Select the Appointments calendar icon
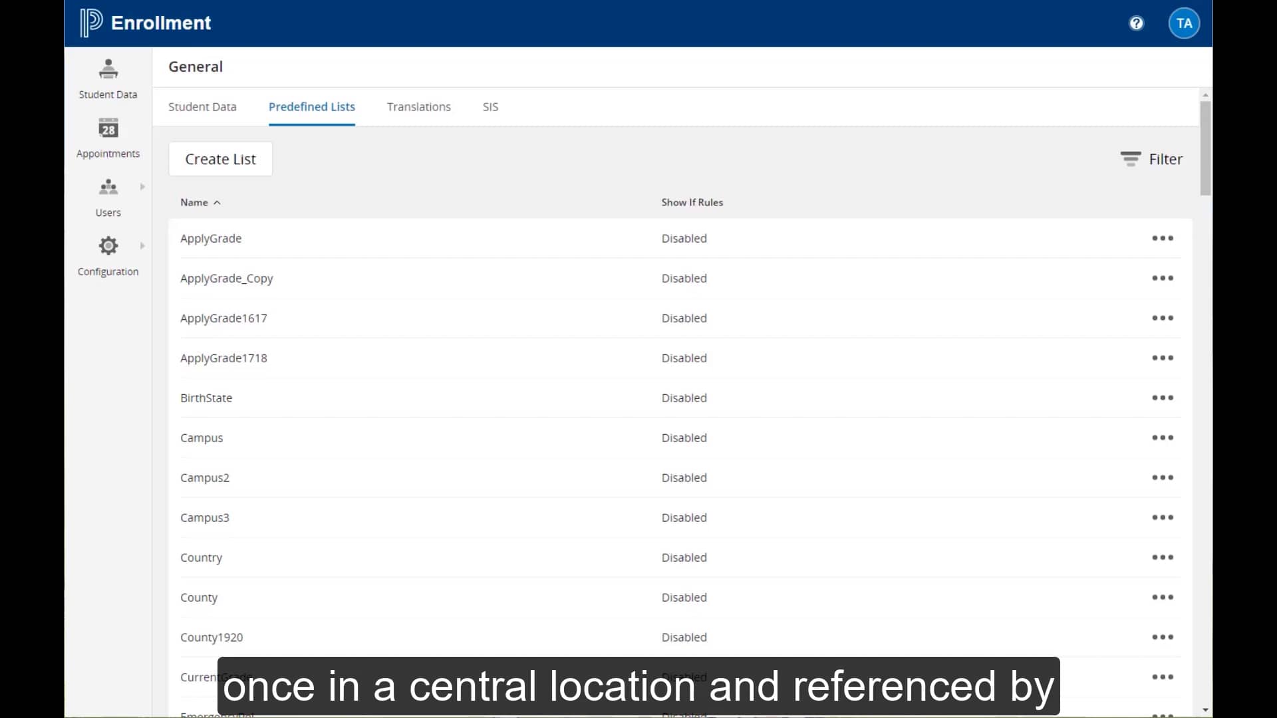Screen dimensions: 1277x718 (108, 128)
